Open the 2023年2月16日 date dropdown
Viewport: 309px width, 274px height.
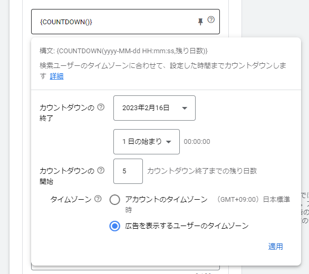point(154,108)
